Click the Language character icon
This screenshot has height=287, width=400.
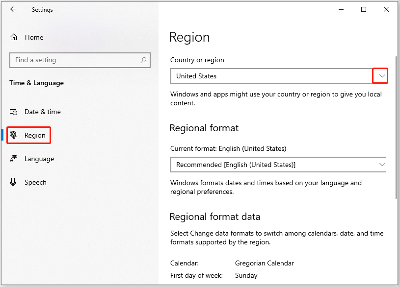point(14,159)
